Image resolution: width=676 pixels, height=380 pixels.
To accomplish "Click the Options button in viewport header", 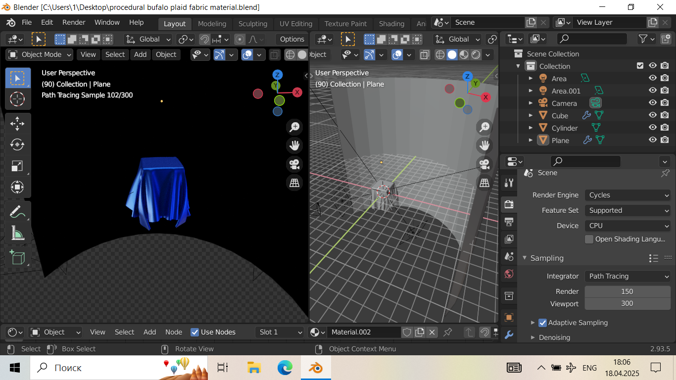I will [292, 39].
